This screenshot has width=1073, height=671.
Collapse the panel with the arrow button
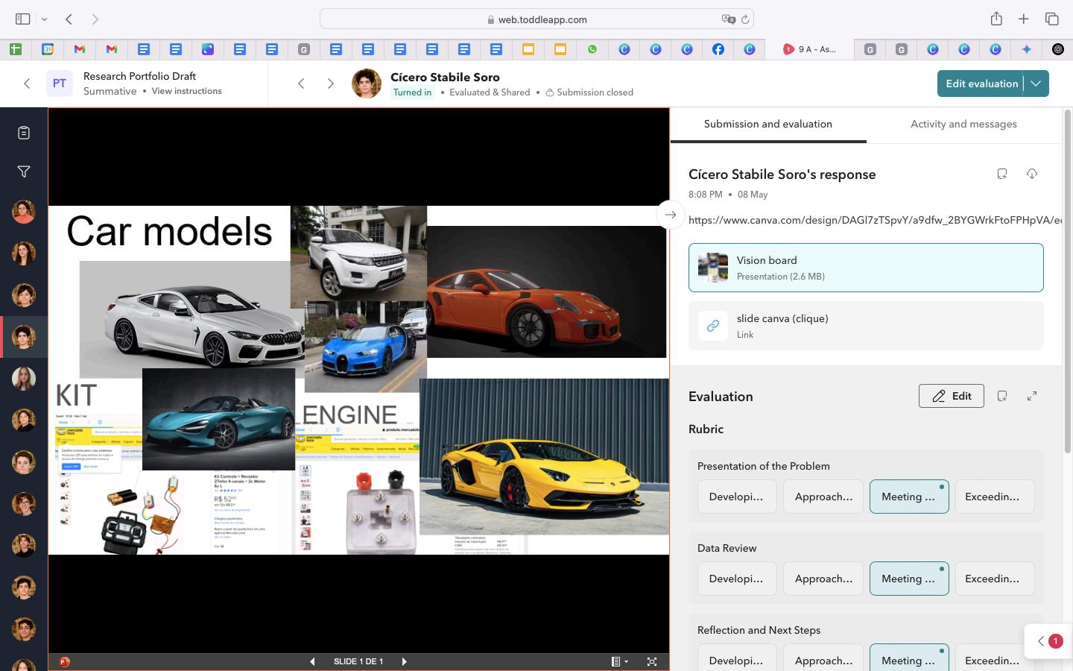(670, 215)
